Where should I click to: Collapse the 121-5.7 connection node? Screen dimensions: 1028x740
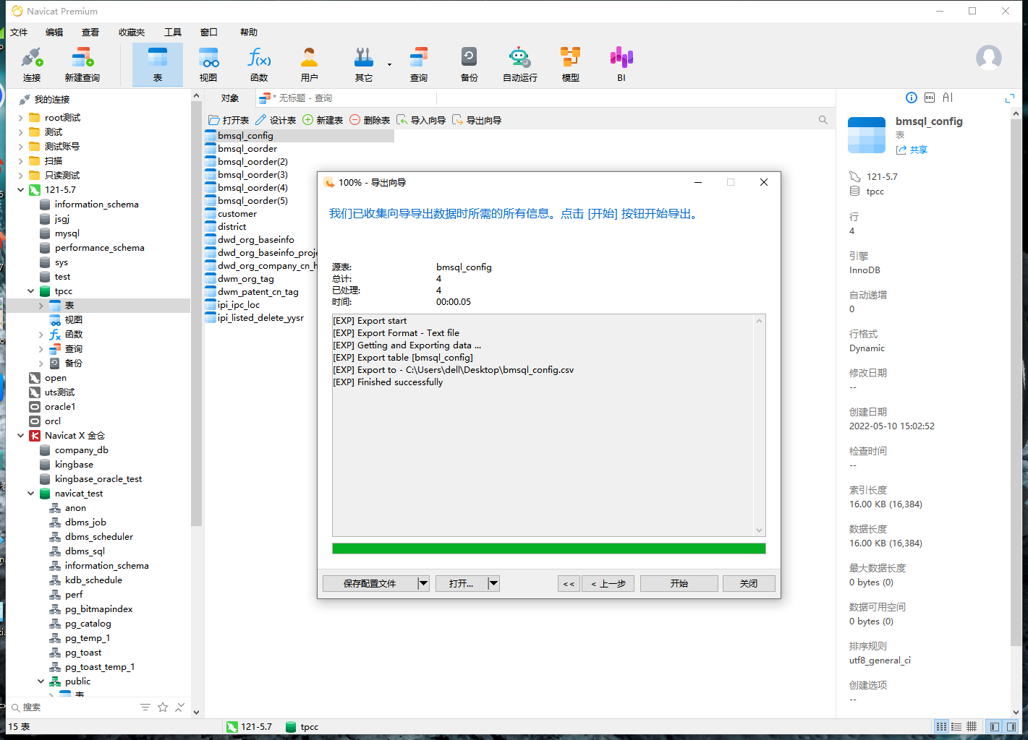coord(20,190)
